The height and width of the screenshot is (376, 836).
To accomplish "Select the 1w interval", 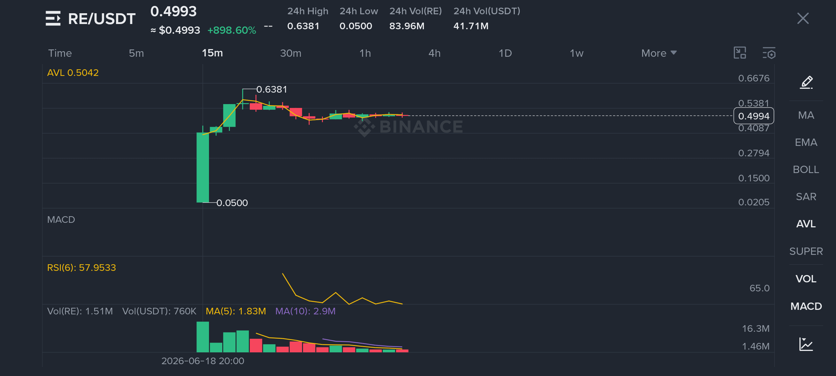I will (x=576, y=53).
